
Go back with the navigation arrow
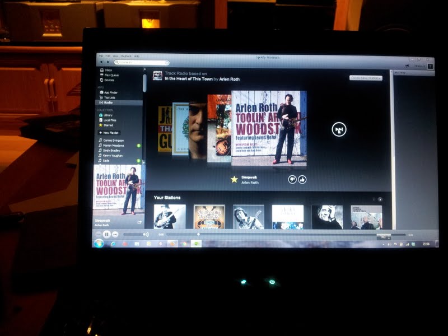(101, 62)
